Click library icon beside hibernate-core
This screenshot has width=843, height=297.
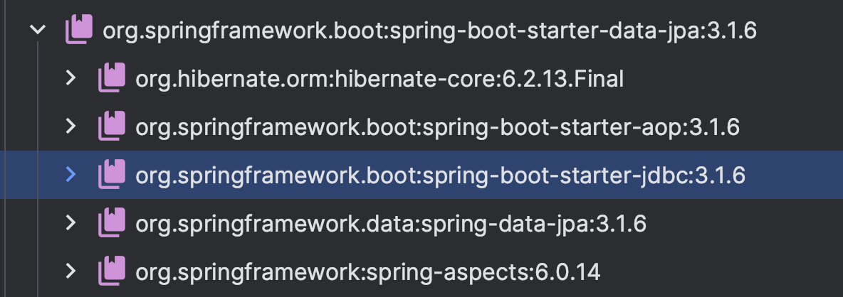[112, 77]
